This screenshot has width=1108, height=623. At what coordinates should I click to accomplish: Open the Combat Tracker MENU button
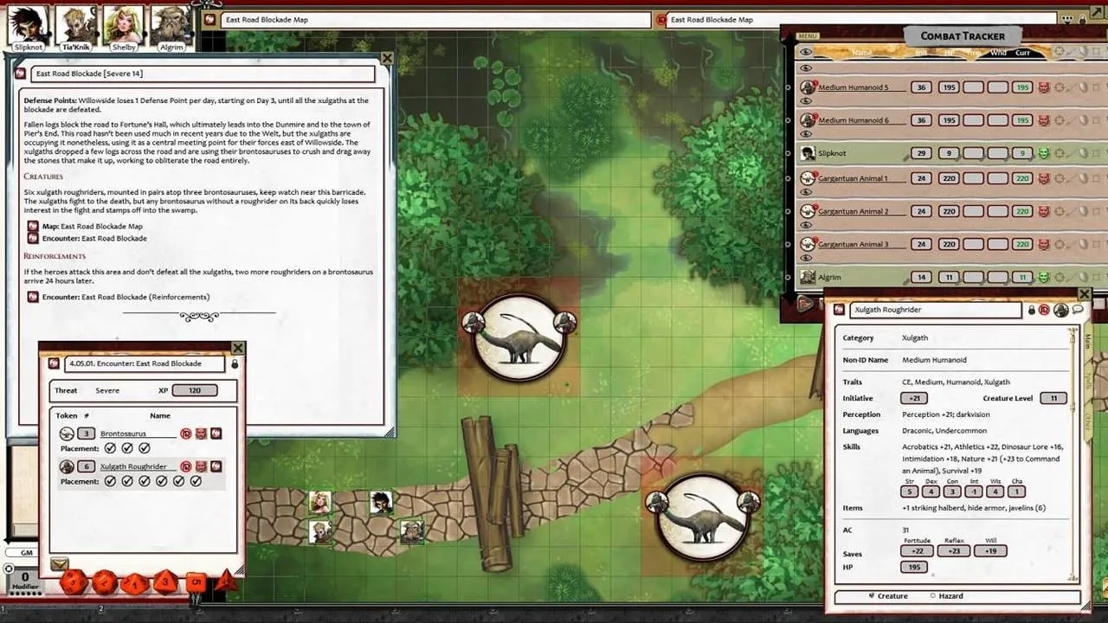(x=808, y=36)
